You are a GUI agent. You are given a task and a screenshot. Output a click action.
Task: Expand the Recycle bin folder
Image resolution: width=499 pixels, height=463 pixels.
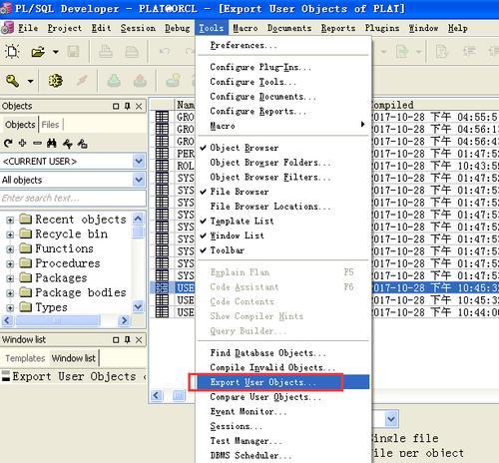click(10, 234)
